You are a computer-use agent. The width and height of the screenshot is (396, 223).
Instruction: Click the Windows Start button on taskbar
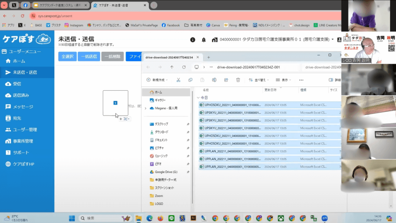click(72, 218)
